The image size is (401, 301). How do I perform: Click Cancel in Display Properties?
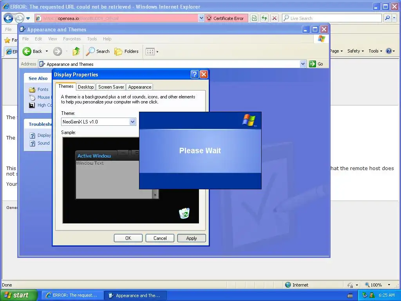[x=160, y=238]
